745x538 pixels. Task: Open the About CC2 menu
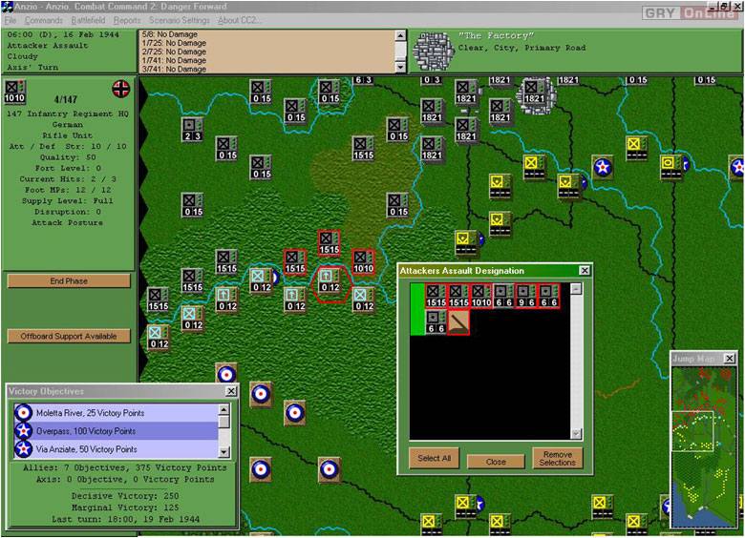[x=238, y=20]
